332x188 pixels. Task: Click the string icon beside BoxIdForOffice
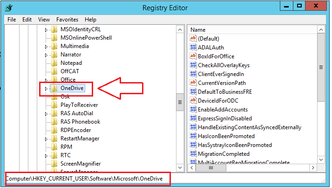[193, 56]
